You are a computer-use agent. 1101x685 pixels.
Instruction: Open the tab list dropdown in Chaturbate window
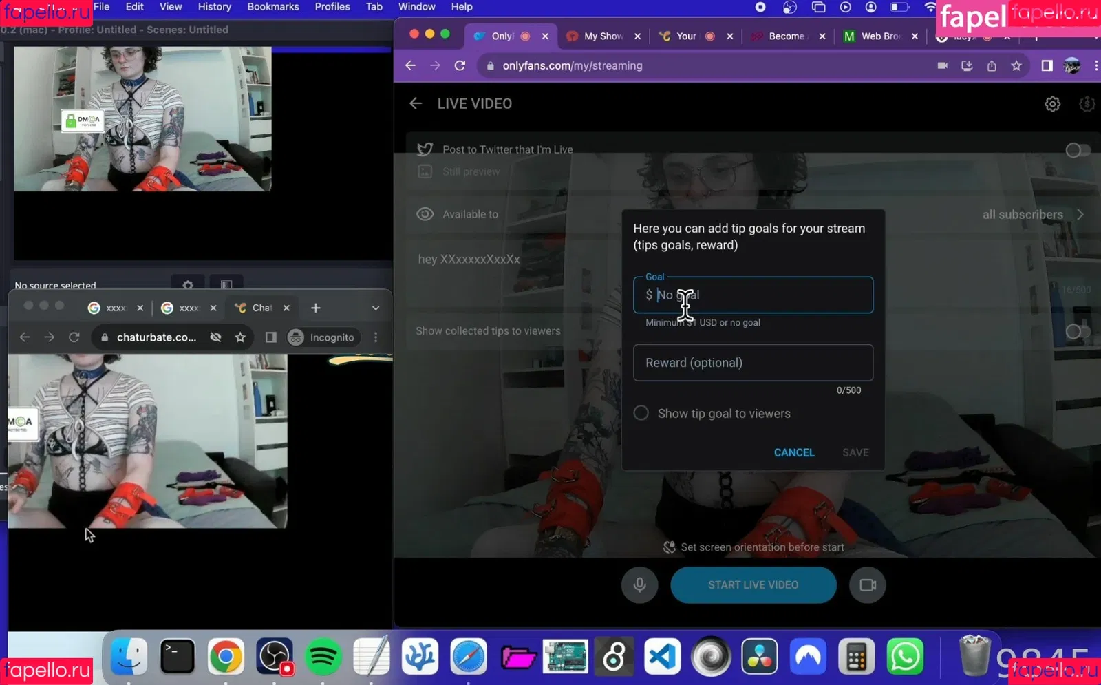pos(376,308)
